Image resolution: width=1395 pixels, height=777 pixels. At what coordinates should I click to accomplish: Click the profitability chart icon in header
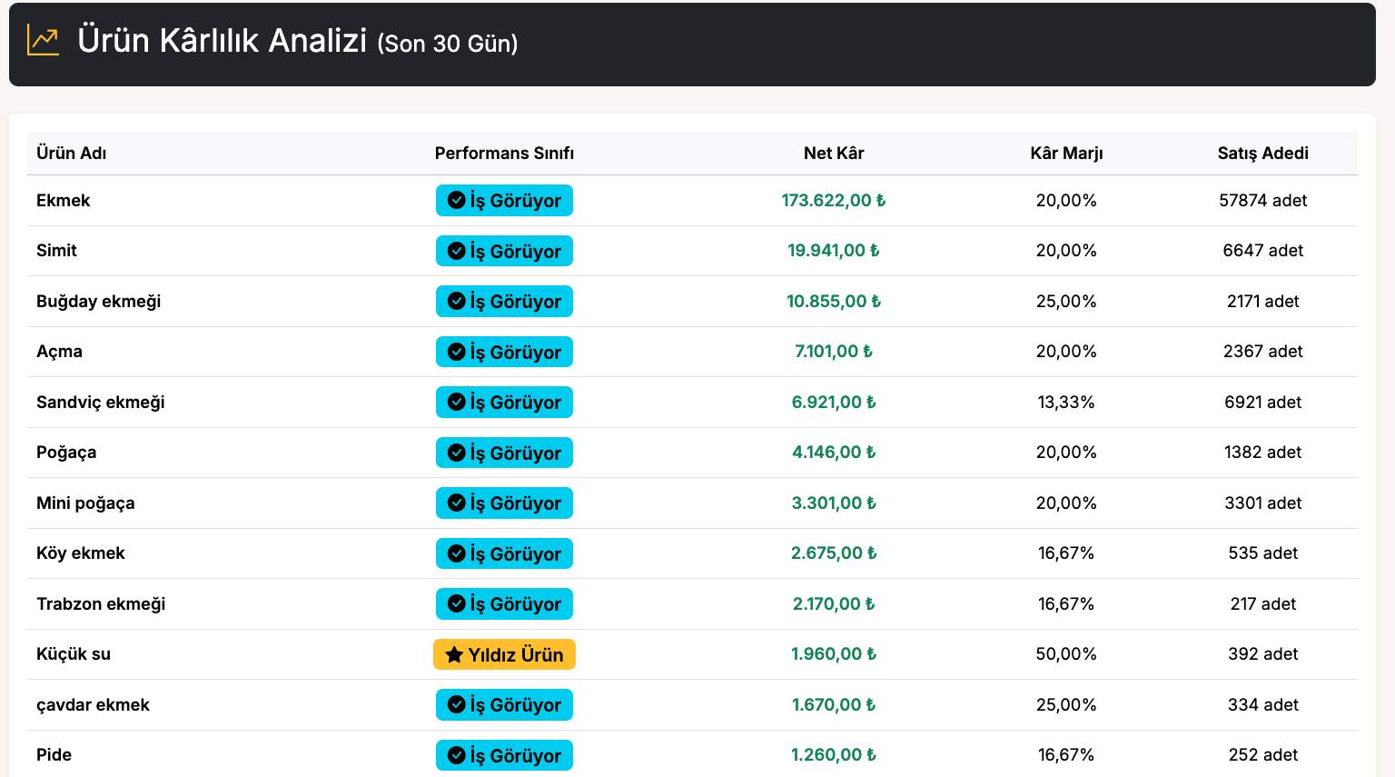click(x=43, y=41)
